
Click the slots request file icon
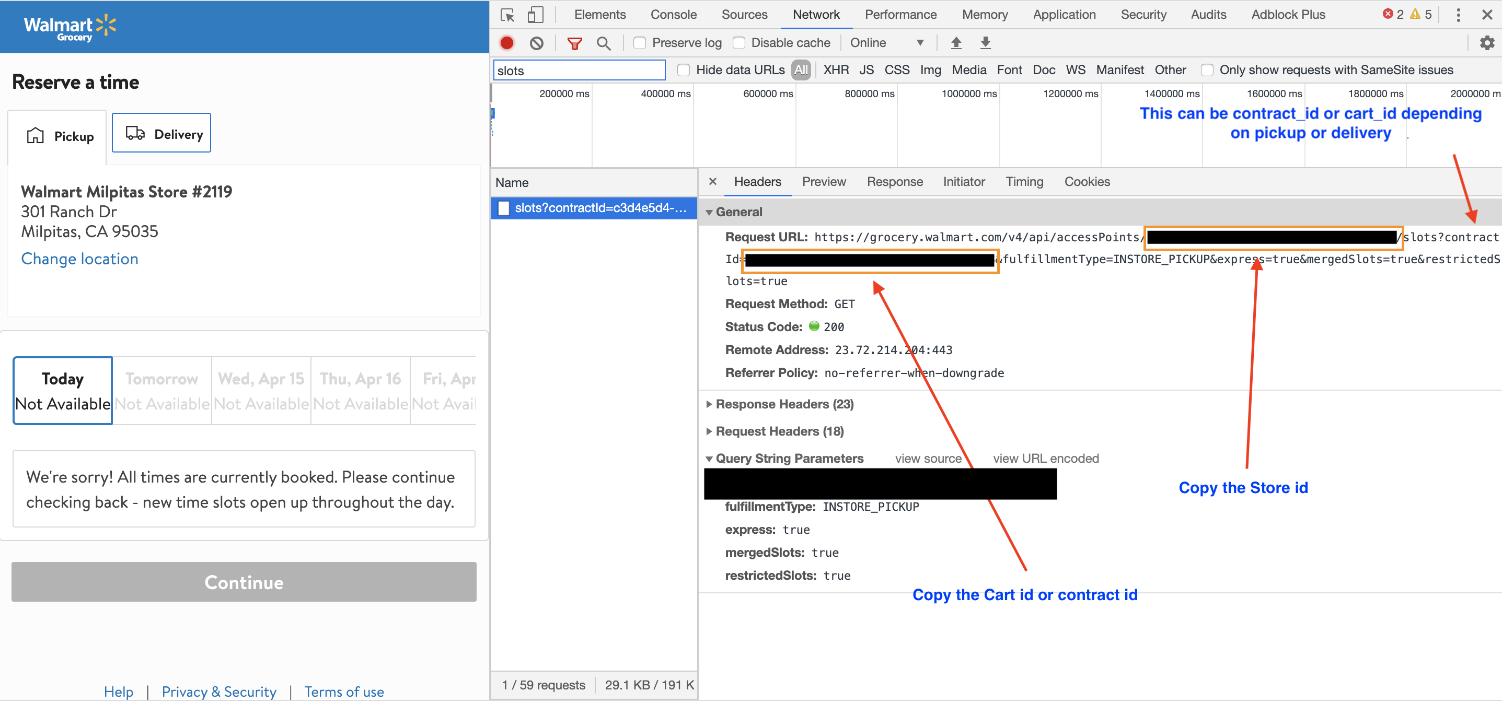(504, 208)
